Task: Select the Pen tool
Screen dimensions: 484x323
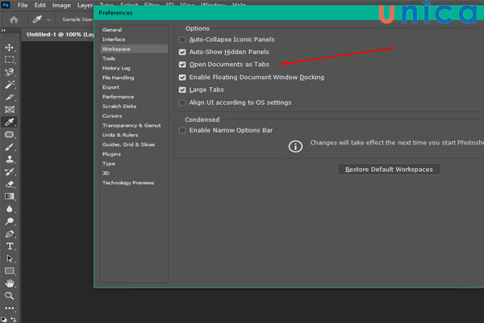Action: point(9,234)
